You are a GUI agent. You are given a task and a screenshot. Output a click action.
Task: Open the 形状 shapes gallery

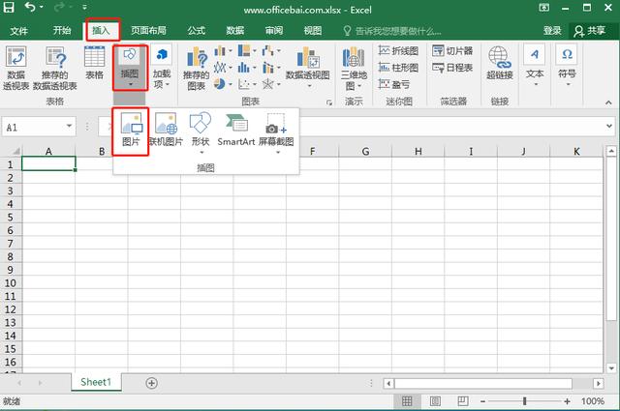tap(201, 132)
